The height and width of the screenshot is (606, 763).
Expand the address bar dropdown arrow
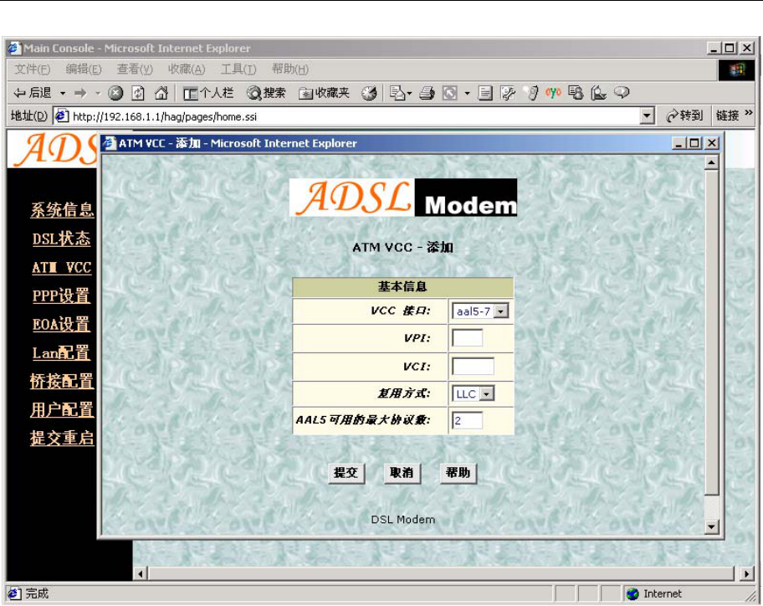point(647,116)
